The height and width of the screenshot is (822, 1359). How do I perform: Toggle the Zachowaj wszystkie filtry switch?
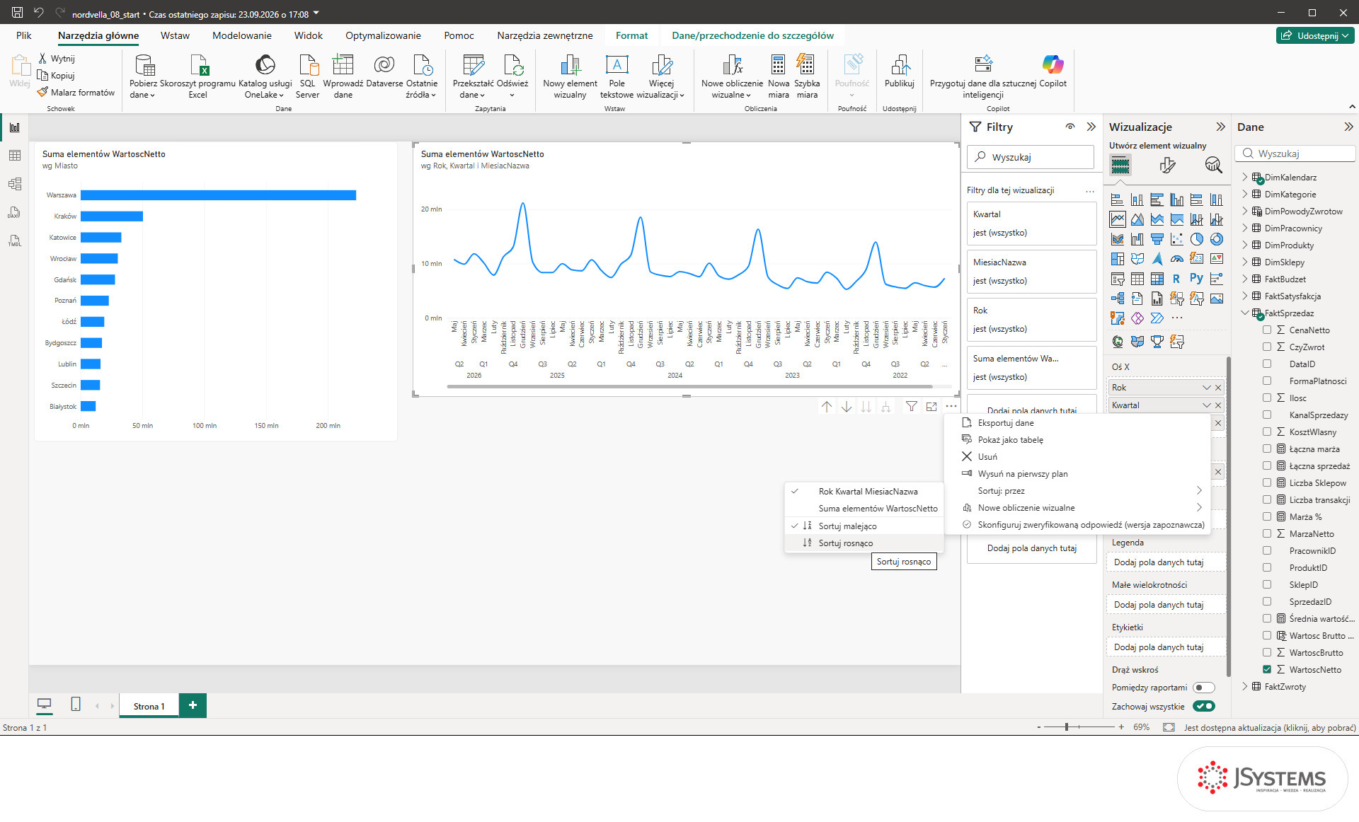[1203, 706]
